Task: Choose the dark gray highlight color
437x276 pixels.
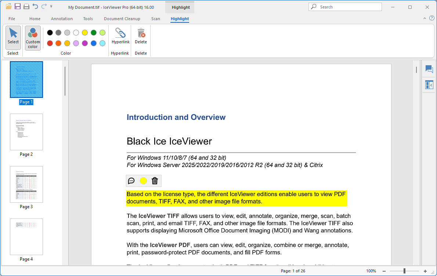Action: click(x=58, y=33)
